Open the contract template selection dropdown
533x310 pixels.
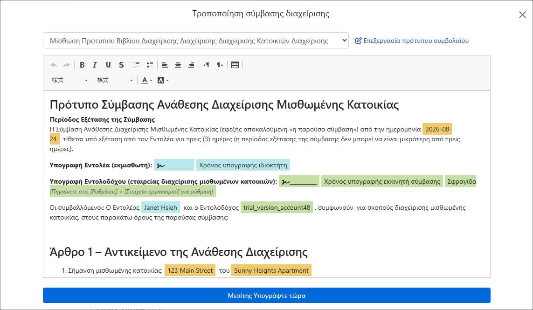[196, 41]
